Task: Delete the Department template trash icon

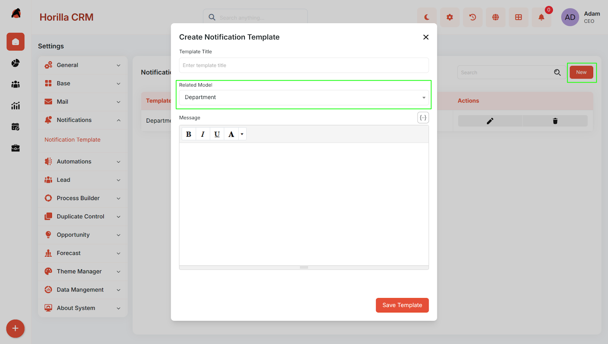Action: pyautogui.click(x=555, y=121)
